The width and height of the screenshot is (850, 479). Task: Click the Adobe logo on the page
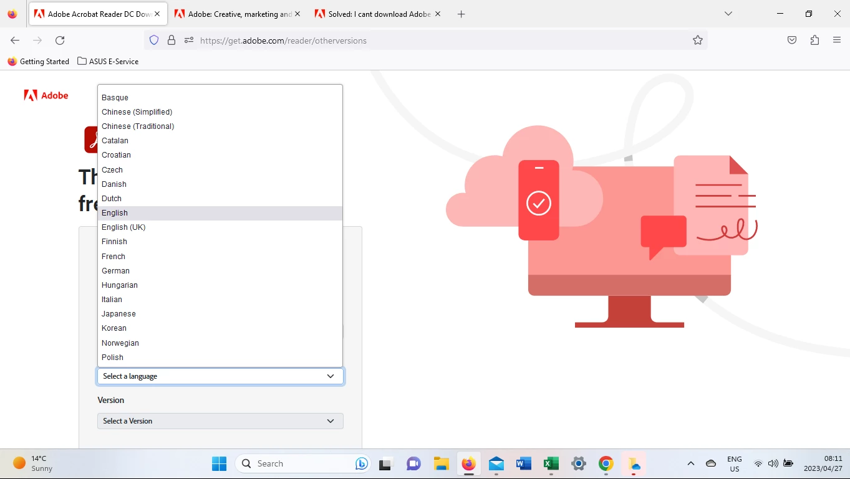tap(46, 95)
